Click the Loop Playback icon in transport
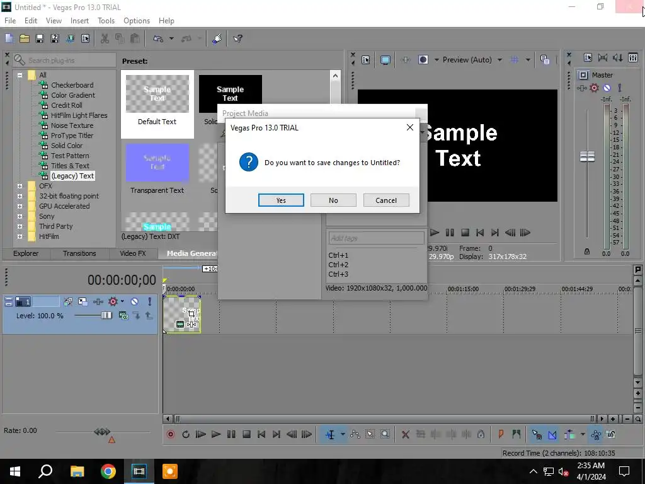Image resolution: width=645 pixels, height=484 pixels. pos(186,434)
